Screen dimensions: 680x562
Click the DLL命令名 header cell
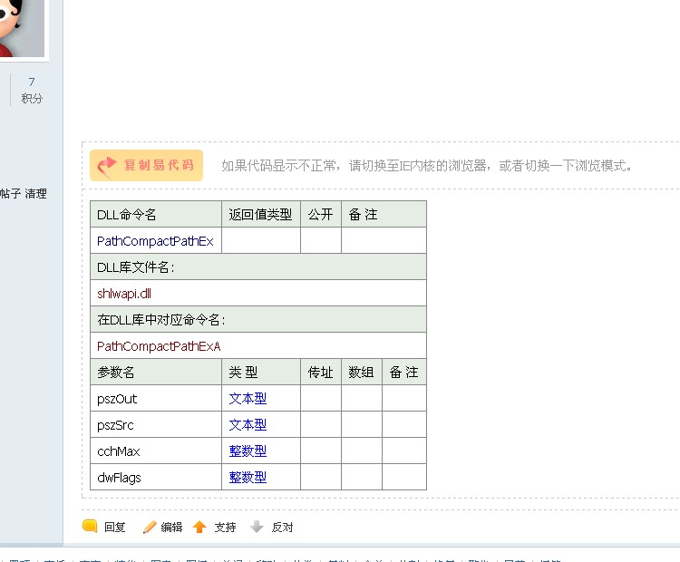pos(156,214)
